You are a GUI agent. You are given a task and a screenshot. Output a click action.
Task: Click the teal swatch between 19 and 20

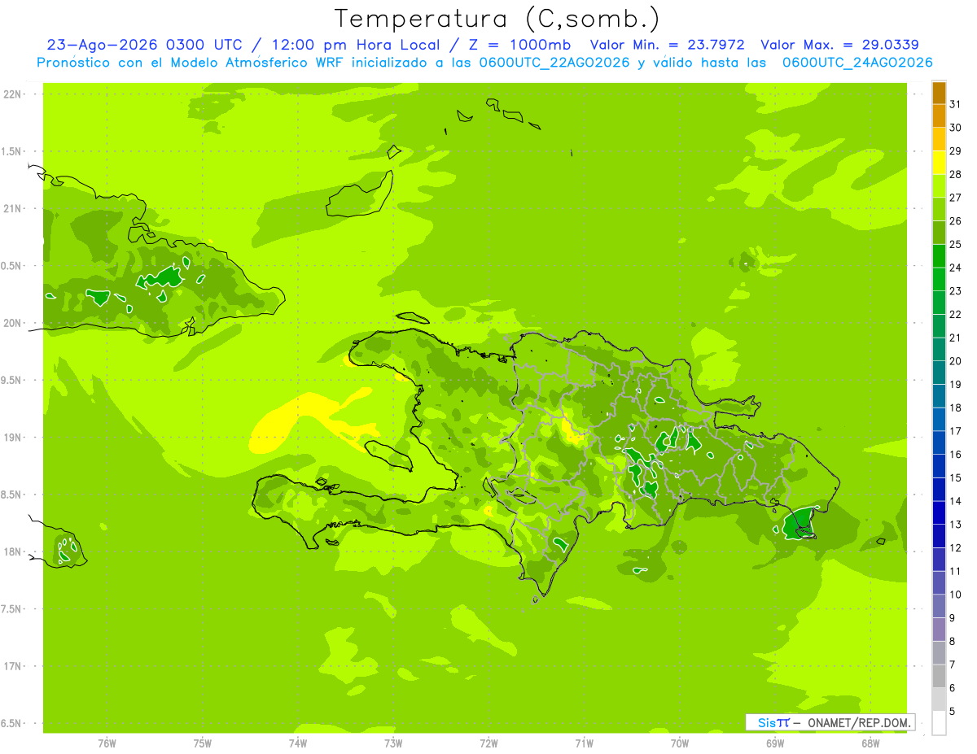(x=939, y=373)
